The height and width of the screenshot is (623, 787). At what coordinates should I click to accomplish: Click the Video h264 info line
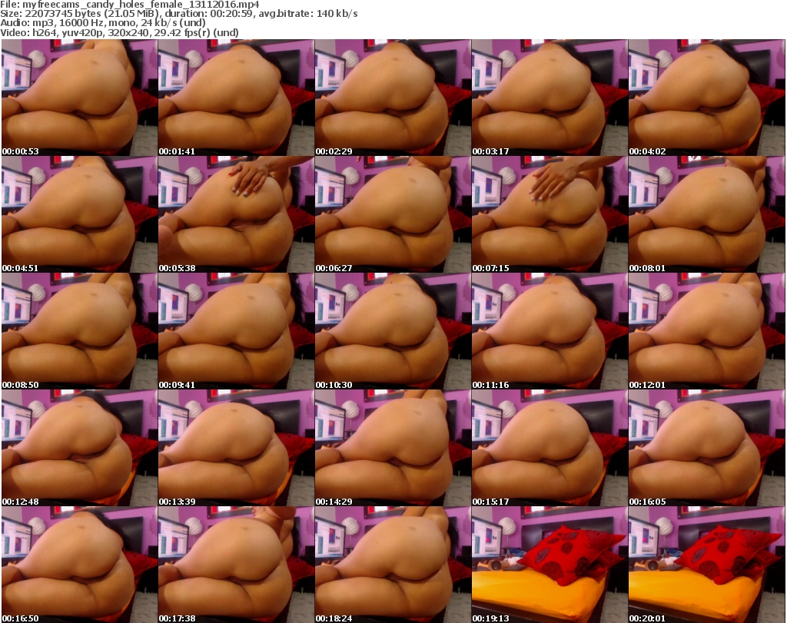pos(119,32)
